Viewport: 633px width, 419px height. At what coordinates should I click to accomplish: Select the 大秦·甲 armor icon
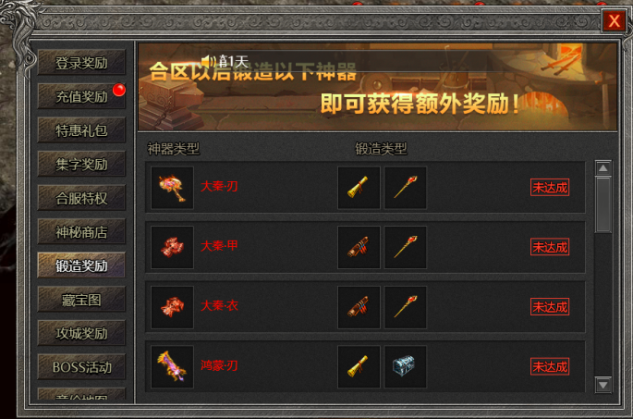(x=173, y=247)
